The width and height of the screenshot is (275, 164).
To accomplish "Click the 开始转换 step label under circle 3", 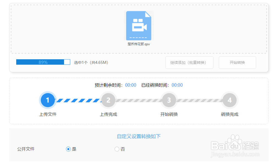I will tap(169, 114).
